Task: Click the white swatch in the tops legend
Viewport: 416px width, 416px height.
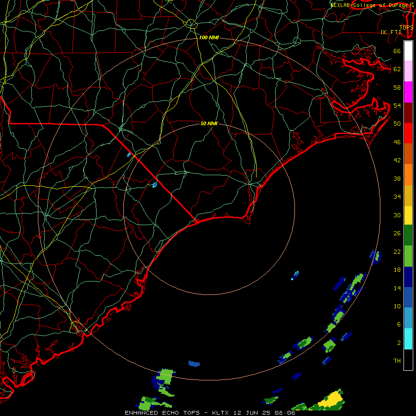Action: point(408,51)
